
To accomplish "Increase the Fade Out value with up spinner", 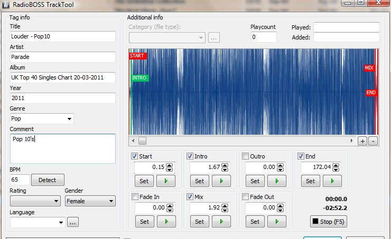I will 280,206.
